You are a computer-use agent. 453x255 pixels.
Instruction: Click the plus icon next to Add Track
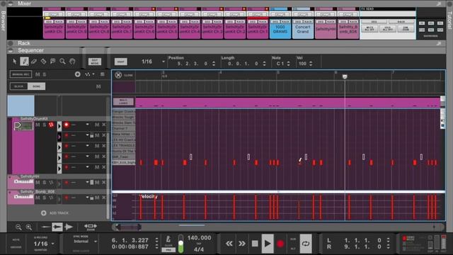44,212
